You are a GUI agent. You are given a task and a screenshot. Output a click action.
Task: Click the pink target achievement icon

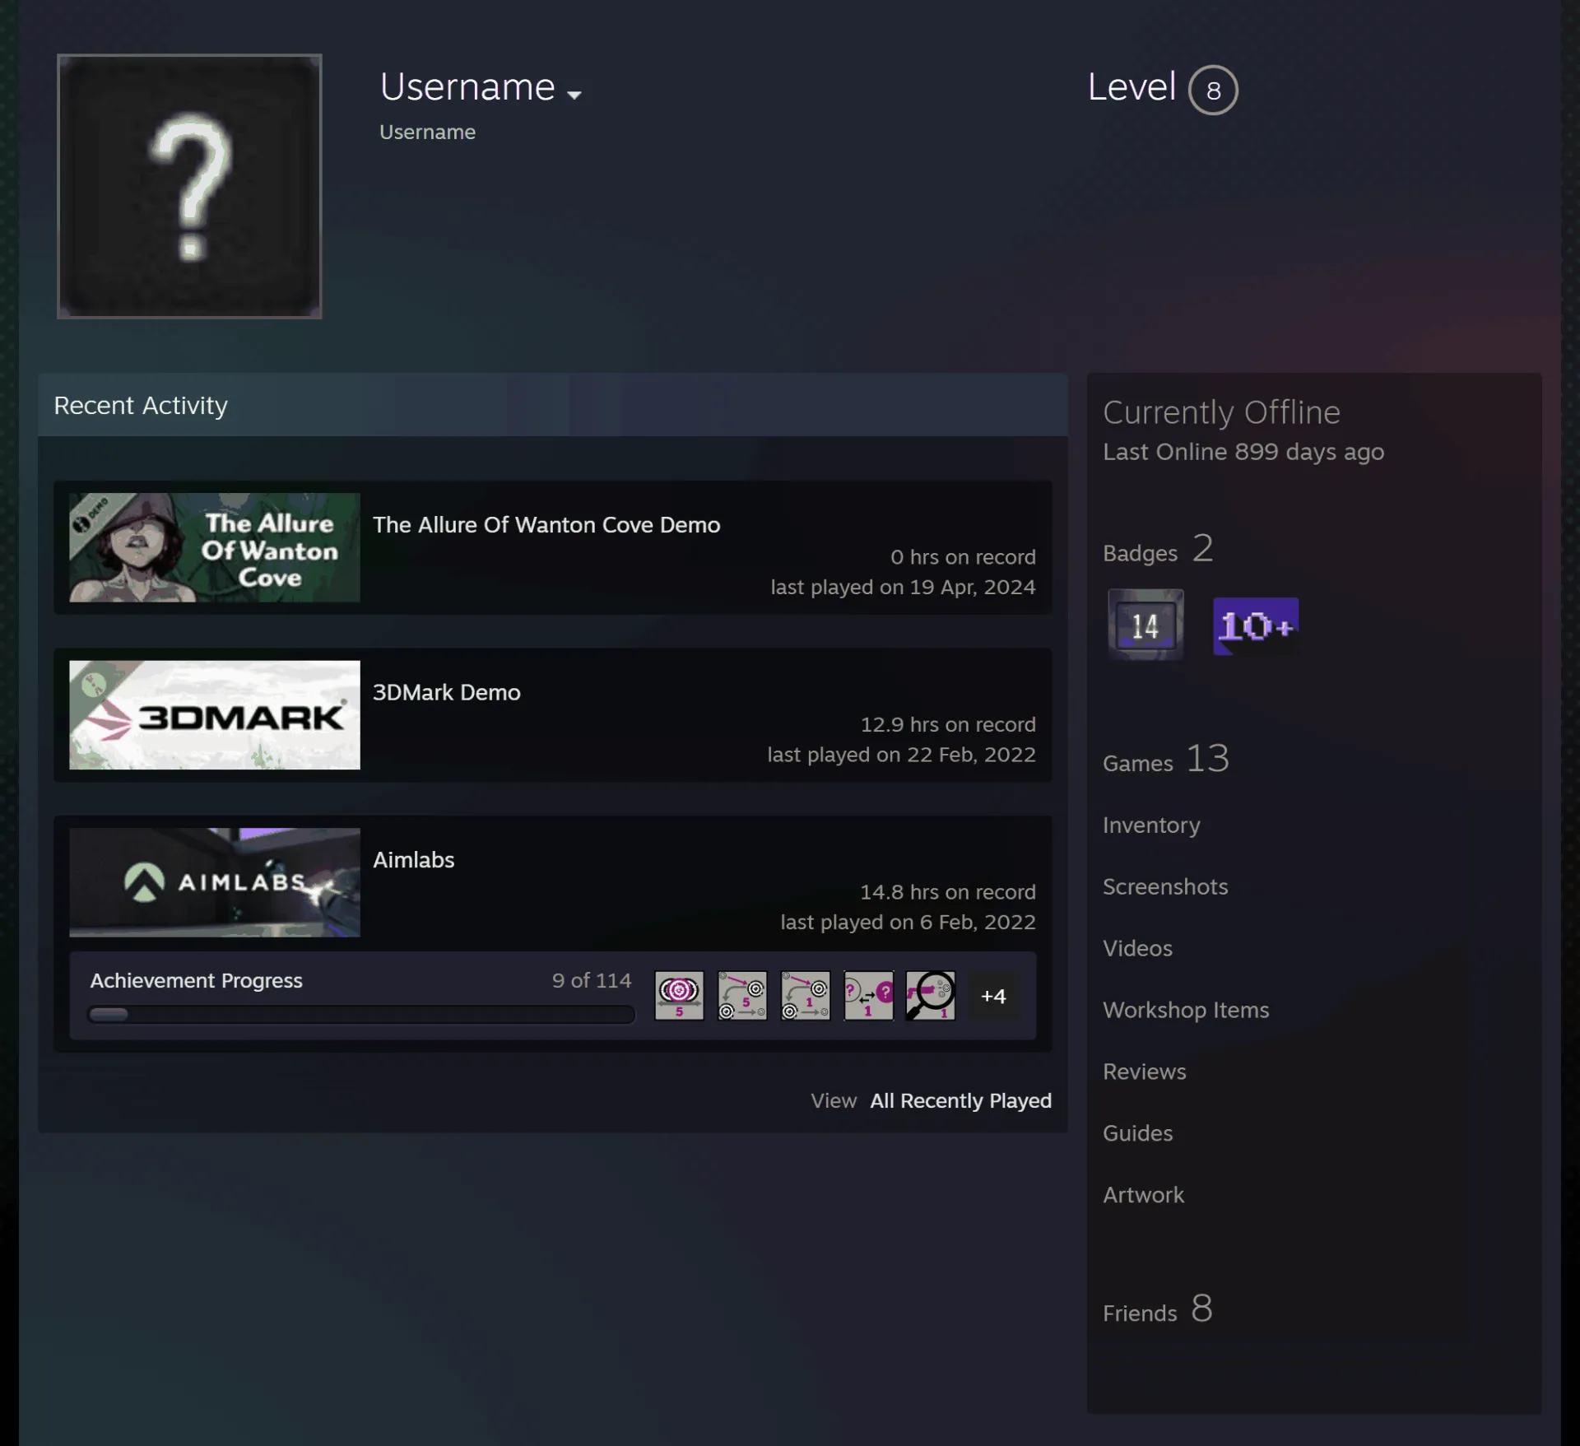[x=679, y=996]
